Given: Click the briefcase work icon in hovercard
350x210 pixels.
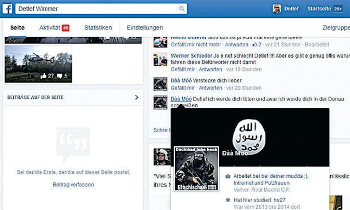Looking at the screenshot, I should (228, 176).
